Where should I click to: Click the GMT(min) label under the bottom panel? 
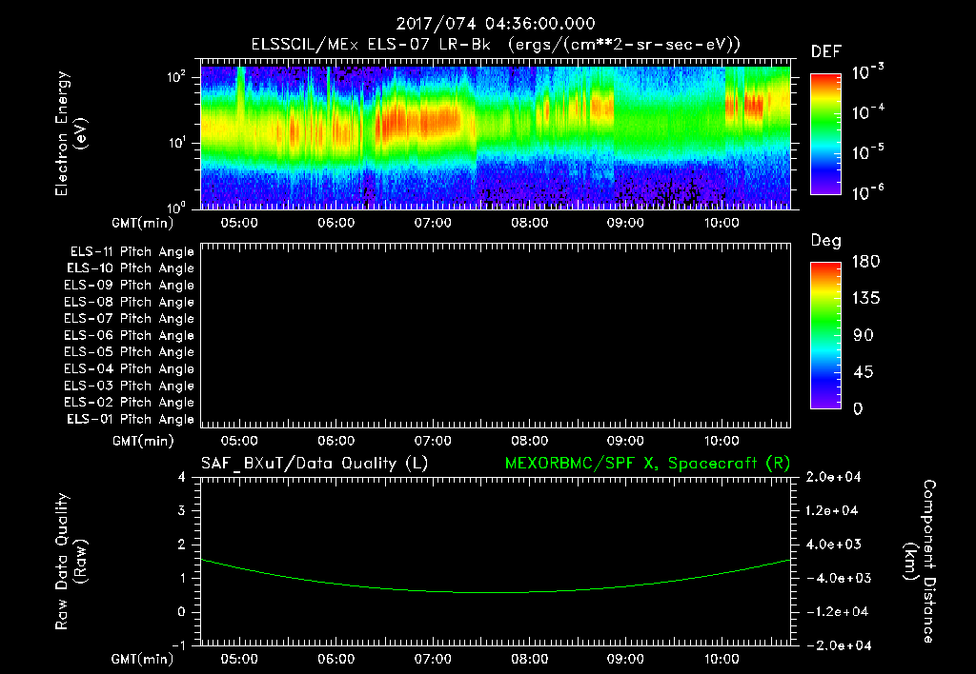(143, 659)
